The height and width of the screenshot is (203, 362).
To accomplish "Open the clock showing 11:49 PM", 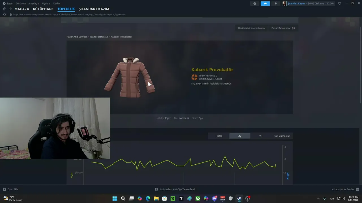I will coord(353,198).
